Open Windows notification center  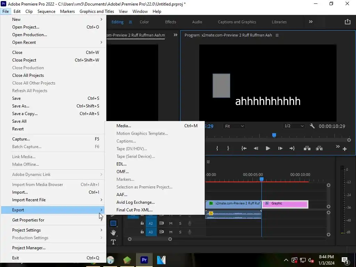point(345,260)
